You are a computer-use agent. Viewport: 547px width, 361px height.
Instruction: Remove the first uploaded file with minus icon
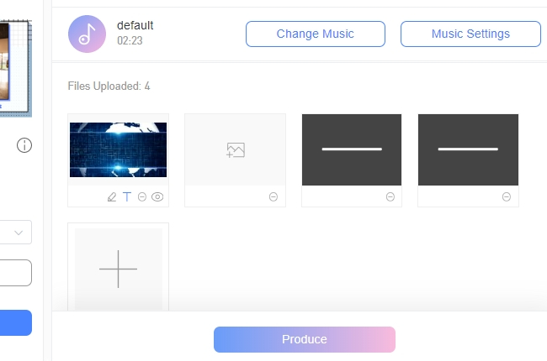[x=142, y=196]
